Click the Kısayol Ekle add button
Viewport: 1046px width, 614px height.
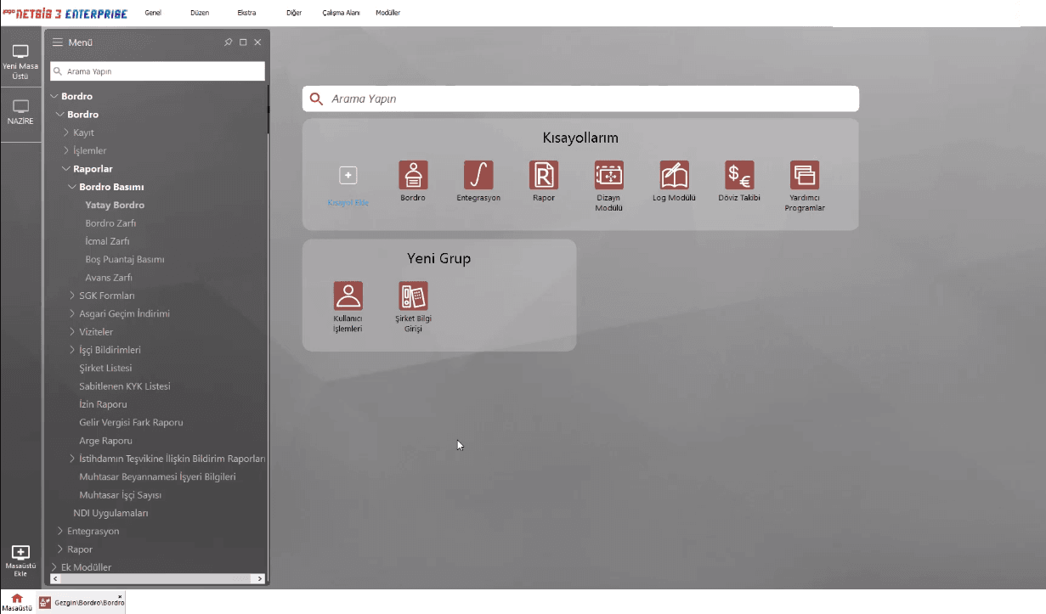pos(348,176)
